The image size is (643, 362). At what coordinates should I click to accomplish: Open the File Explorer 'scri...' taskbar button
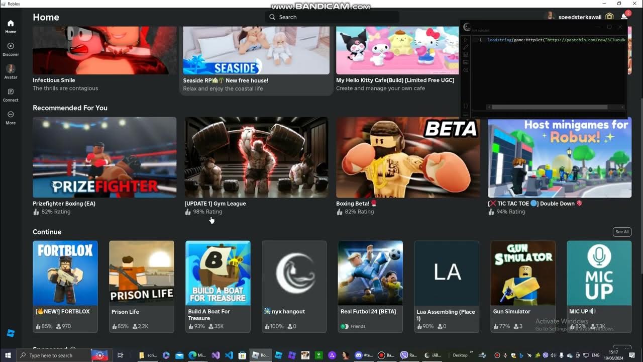[x=148, y=355]
